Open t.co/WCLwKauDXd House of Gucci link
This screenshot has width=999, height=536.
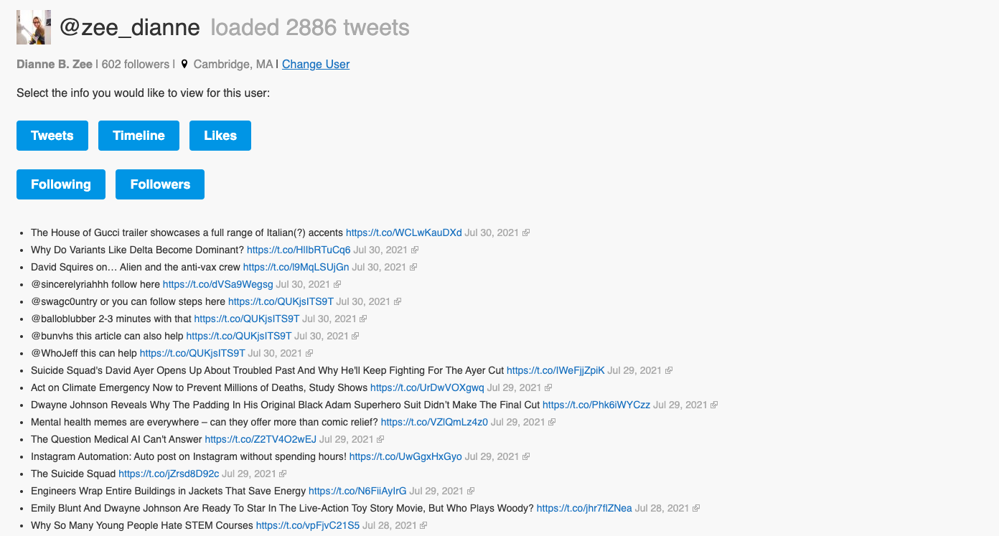point(404,232)
